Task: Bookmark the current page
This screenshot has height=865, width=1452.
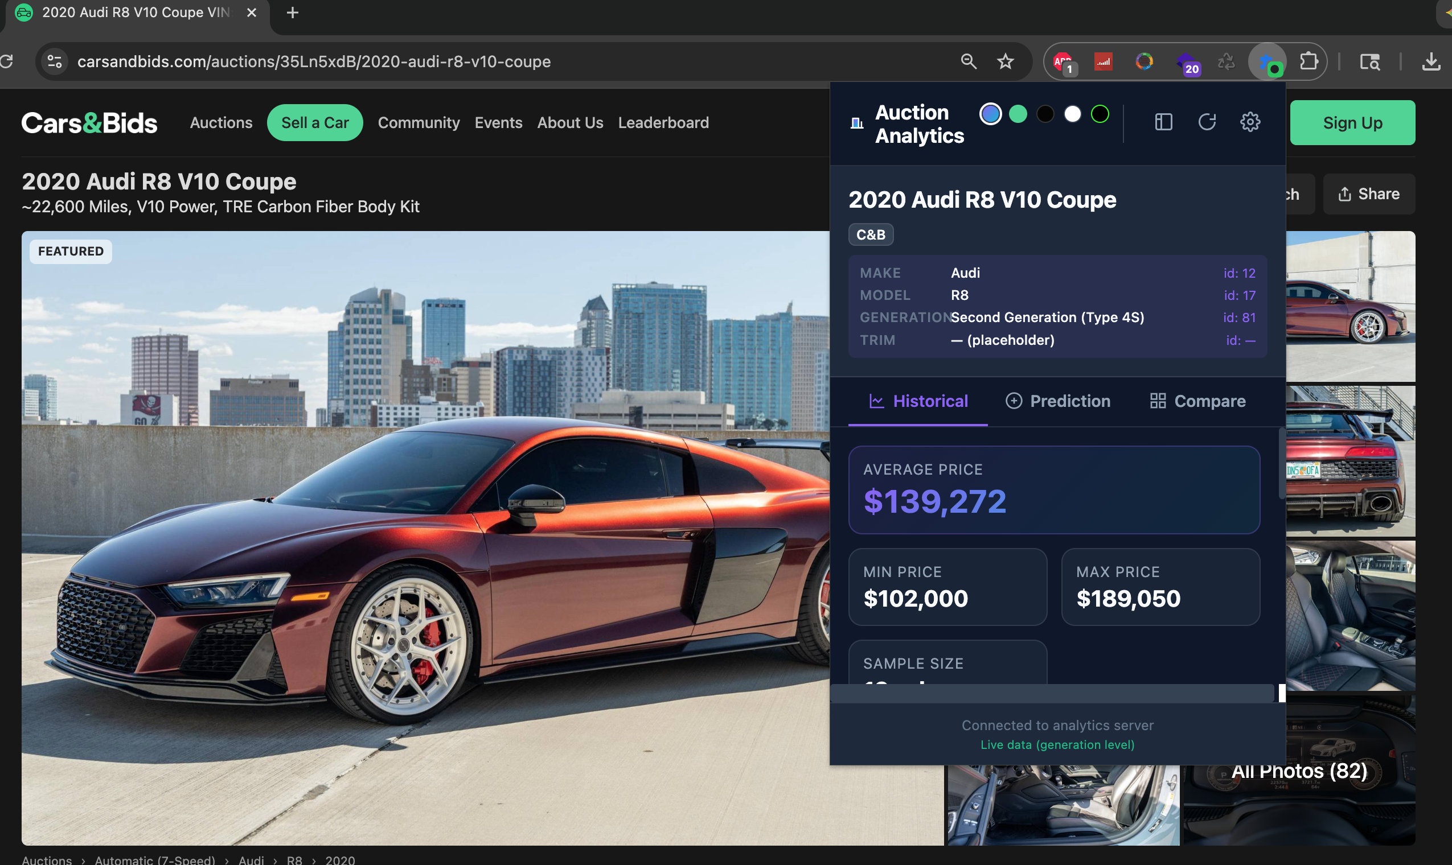Action: (1006, 61)
